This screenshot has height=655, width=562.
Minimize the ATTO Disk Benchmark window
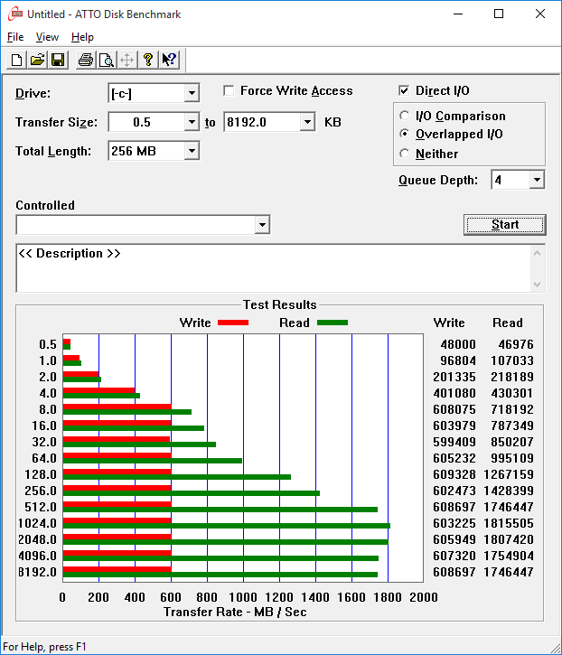click(458, 14)
